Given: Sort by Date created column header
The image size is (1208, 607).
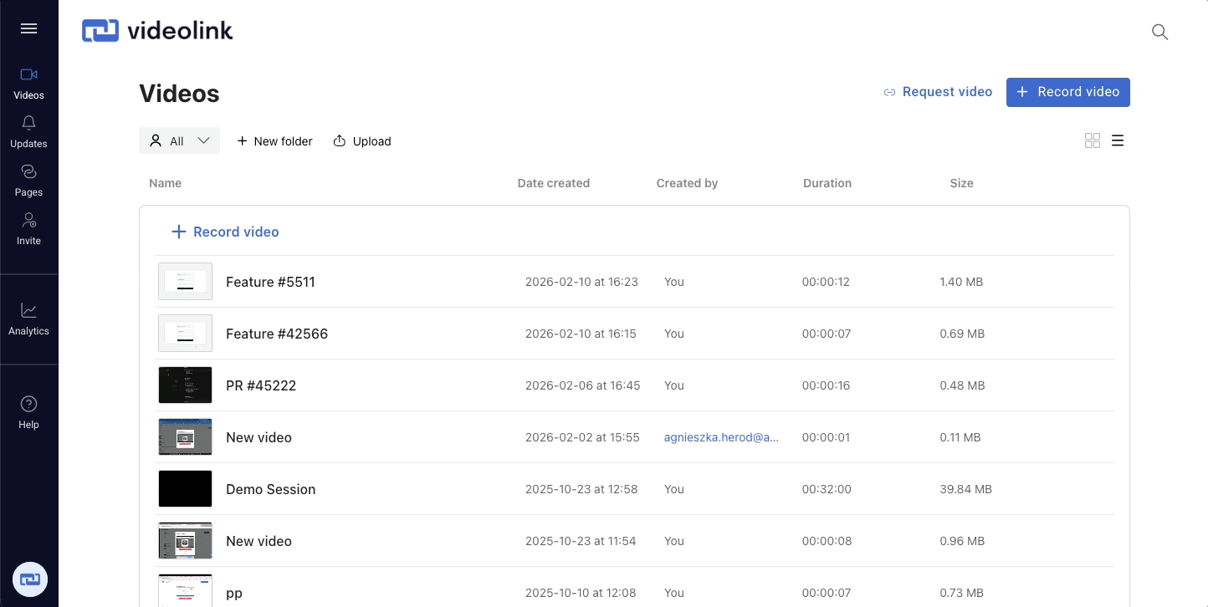Looking at the screenshot, I should tap(553, 183).
